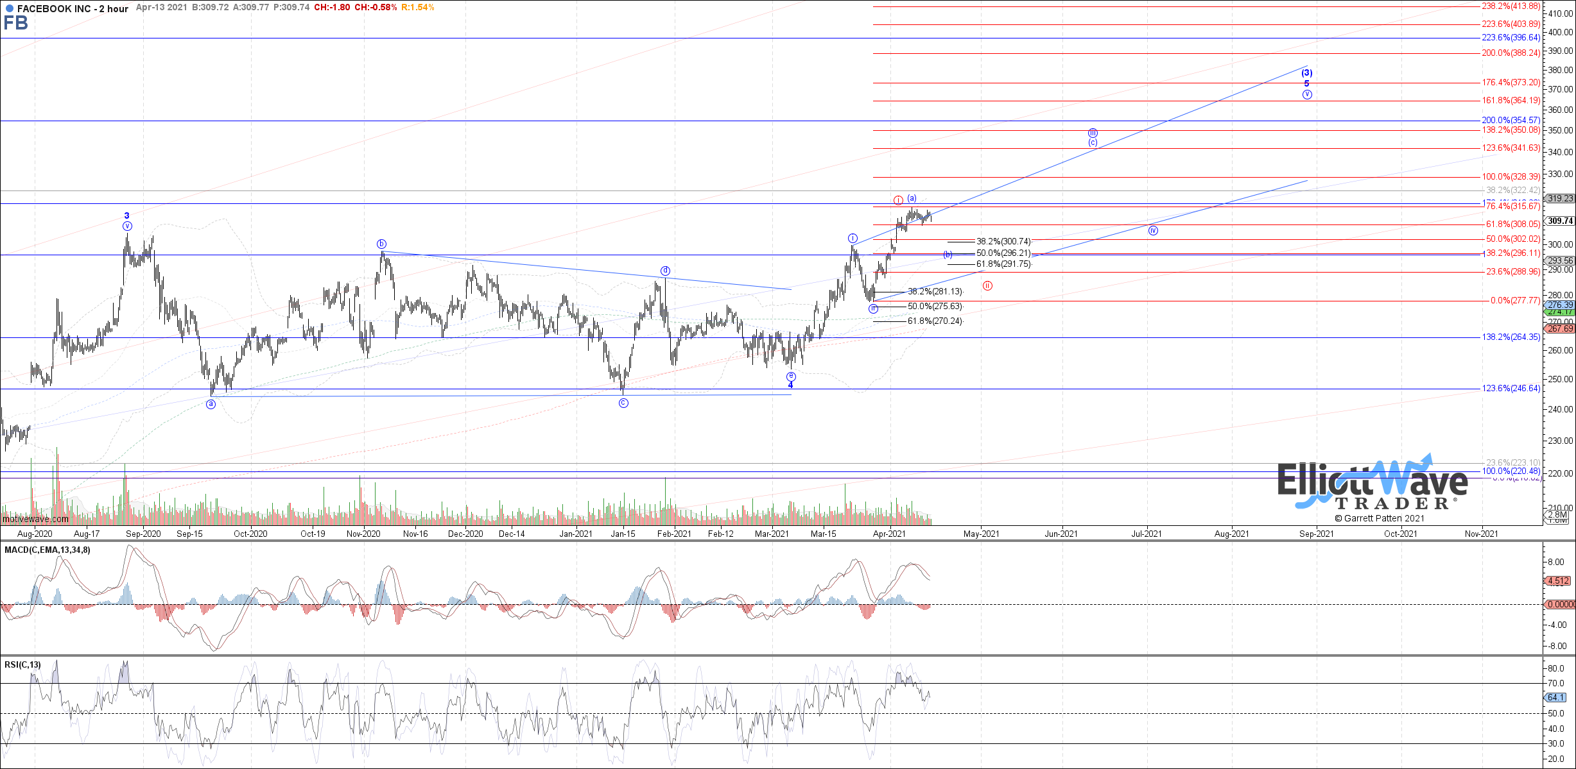The width and height of the screenshot is (1576, 769).
Task: Click the wave '3' label above August peak
Action: point(126,216)
